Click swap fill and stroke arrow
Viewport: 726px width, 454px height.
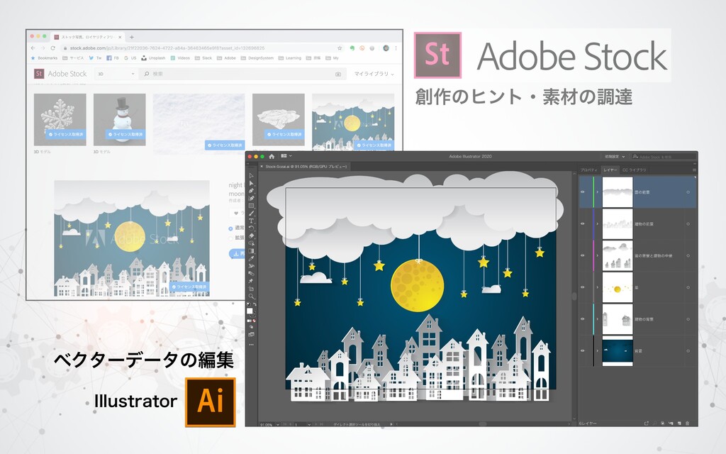tap(255, 304)
